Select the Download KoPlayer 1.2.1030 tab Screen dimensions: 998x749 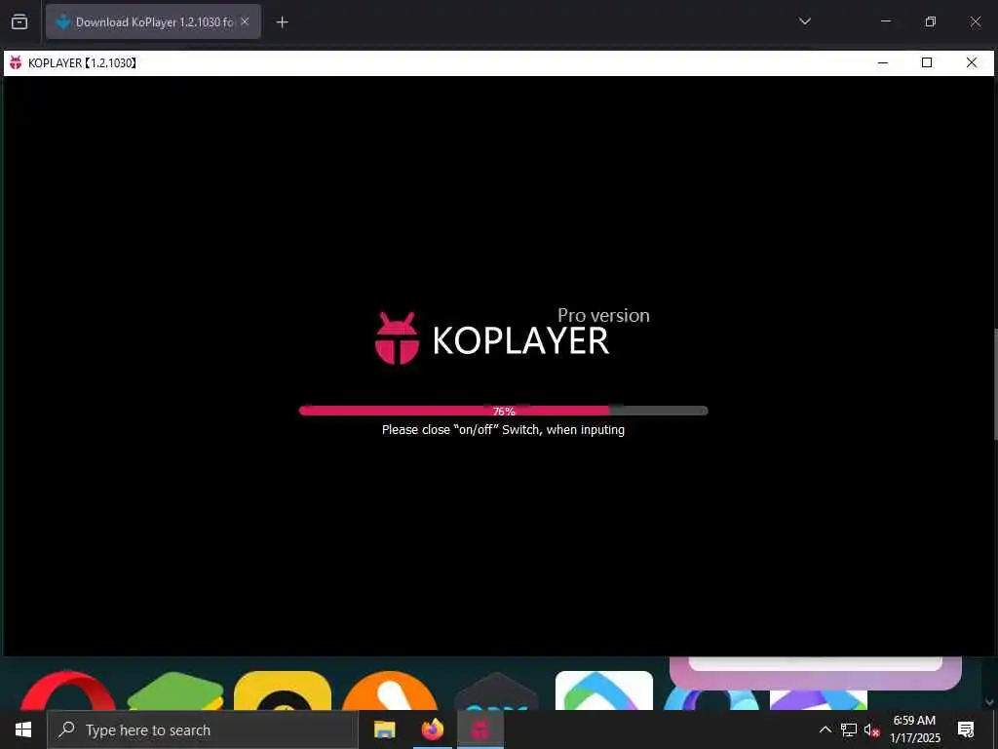[153, 21]
